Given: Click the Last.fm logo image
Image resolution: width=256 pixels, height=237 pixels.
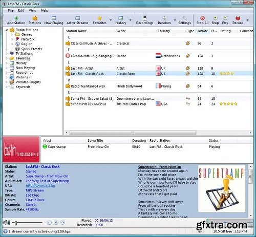Looking at the screenshot, I should pos(21,149).
